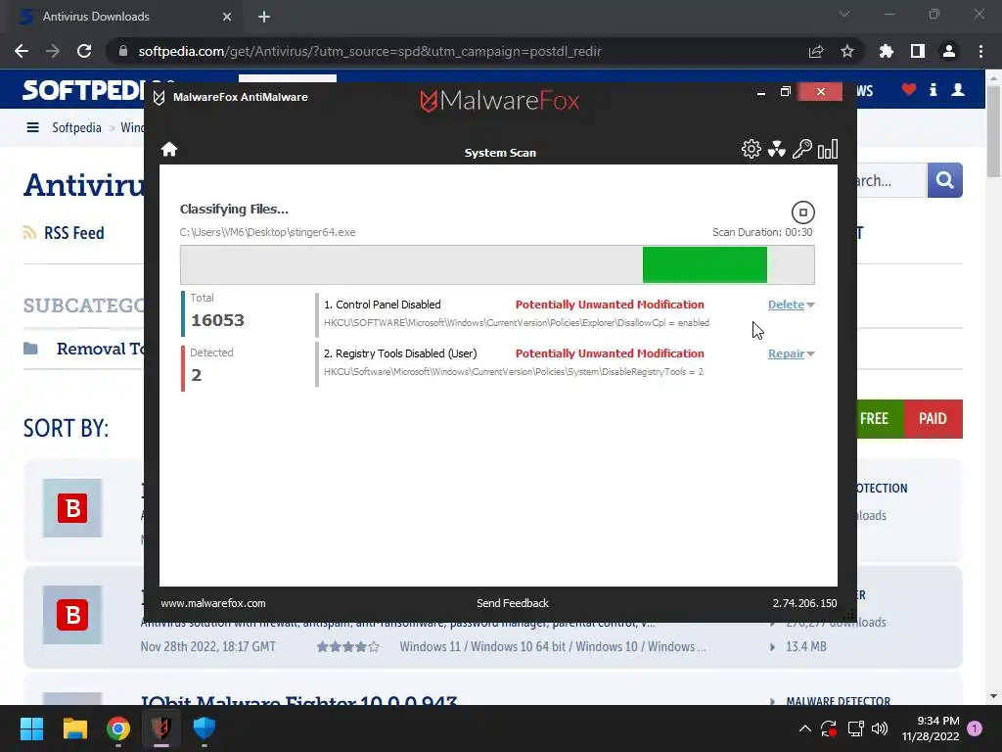Image resolution: width=1002 pixels, height=752 pixels.
Task: Bookmark this page with the star icon
Action: pos(847,51)
